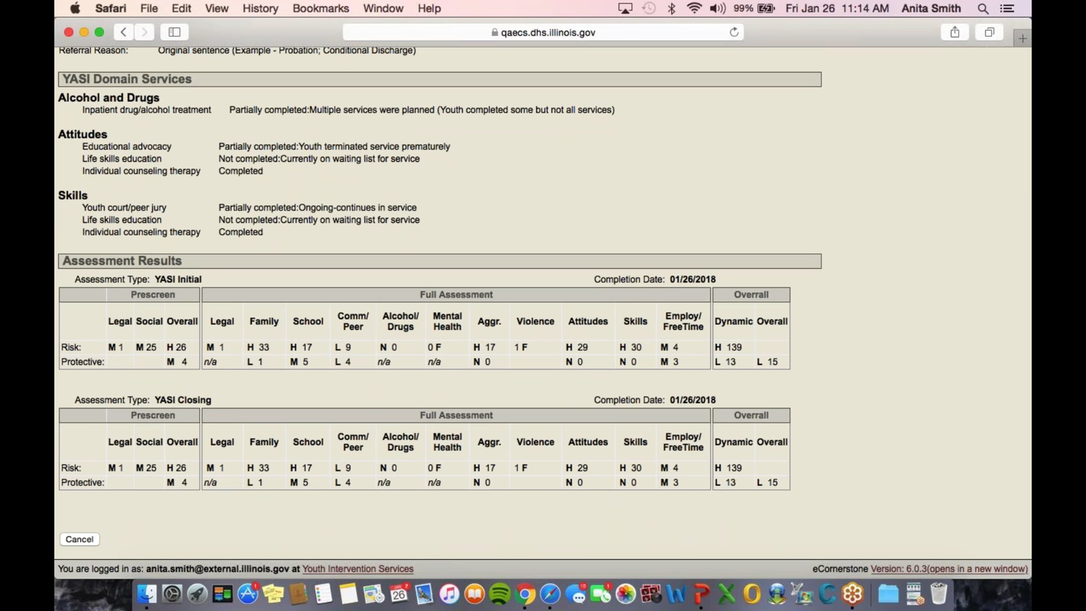Launch Google Chrome from the dock
1086x611 pixels.
tap(525, 593)
